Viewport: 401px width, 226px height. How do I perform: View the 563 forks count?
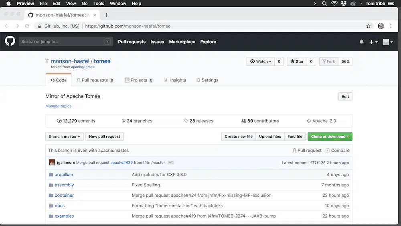345,61
